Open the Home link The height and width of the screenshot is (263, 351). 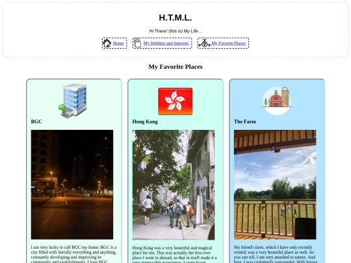click(118, 43)
